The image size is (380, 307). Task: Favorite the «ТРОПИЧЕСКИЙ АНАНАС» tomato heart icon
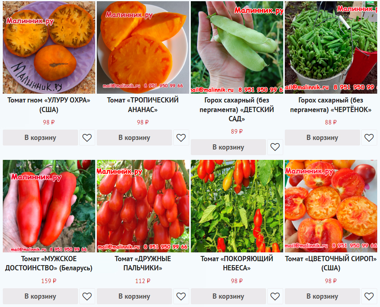point(181,138)
